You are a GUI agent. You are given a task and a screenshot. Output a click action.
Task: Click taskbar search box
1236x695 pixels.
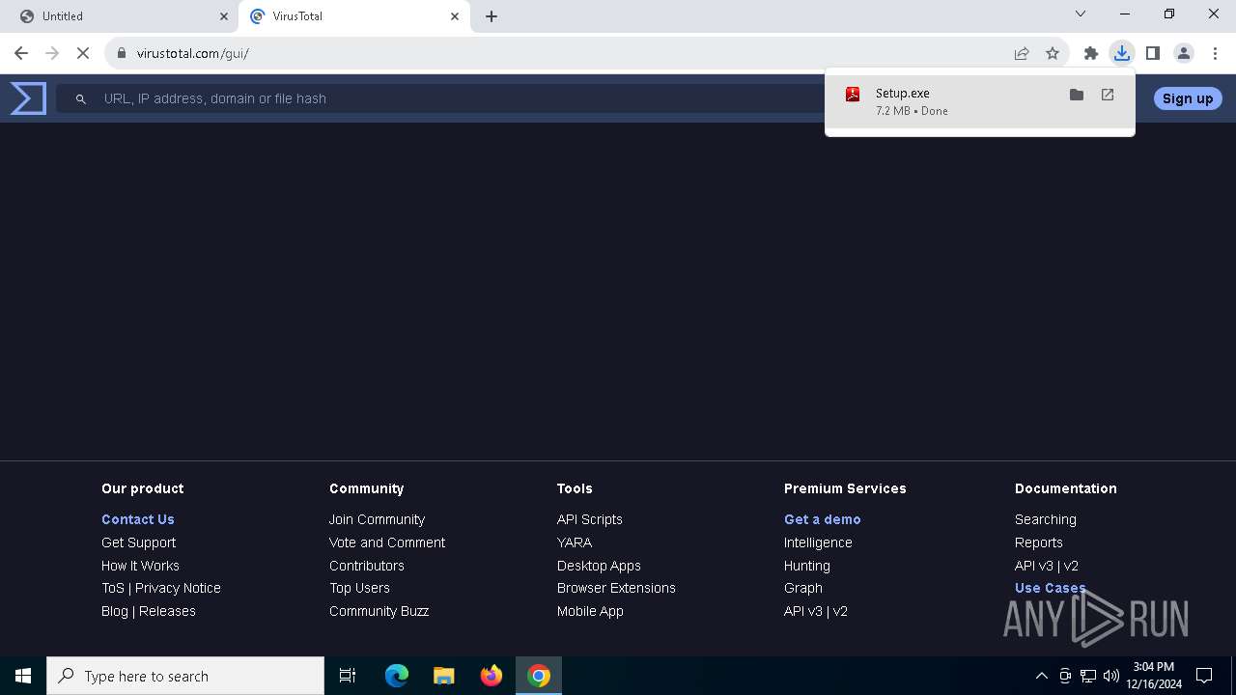click(x=185, y=676)
